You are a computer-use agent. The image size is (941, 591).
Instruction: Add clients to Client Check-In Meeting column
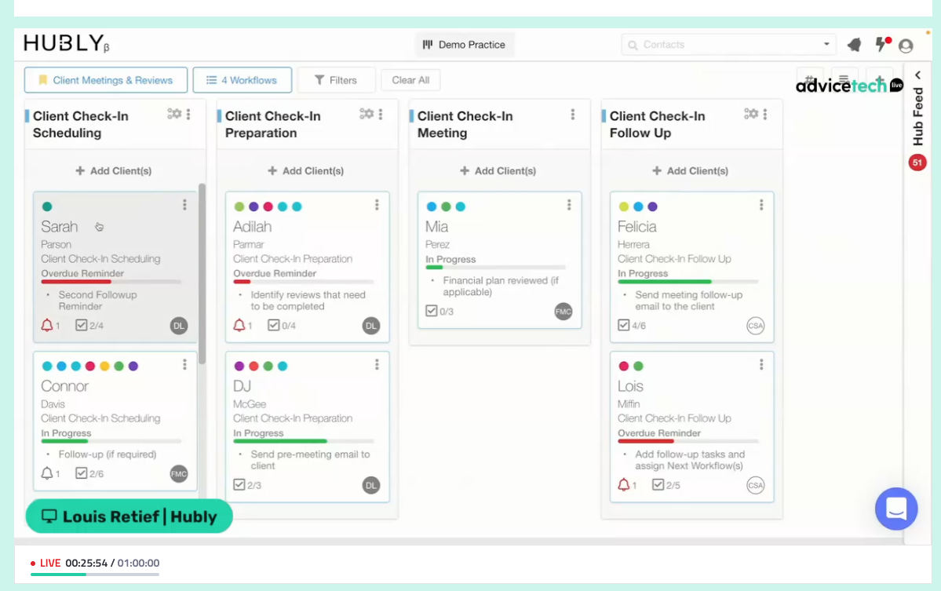(498, 170)
